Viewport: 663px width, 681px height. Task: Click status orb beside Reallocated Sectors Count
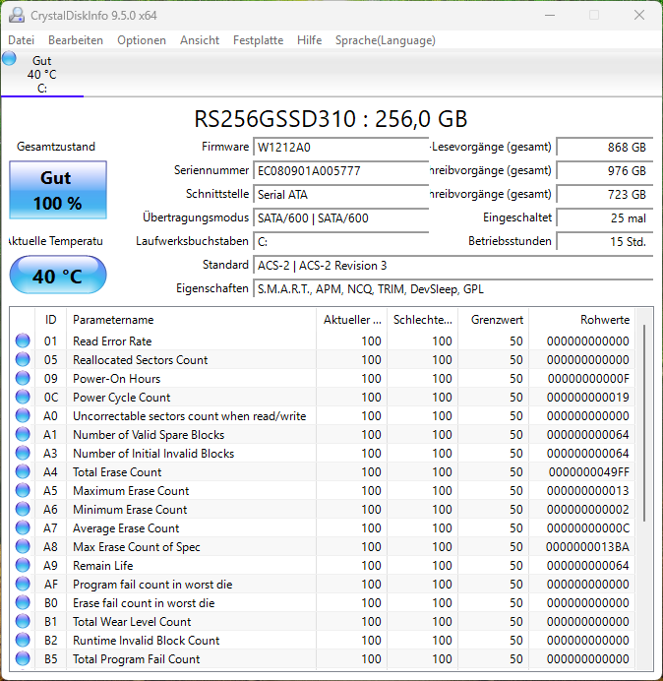[23, 360]
